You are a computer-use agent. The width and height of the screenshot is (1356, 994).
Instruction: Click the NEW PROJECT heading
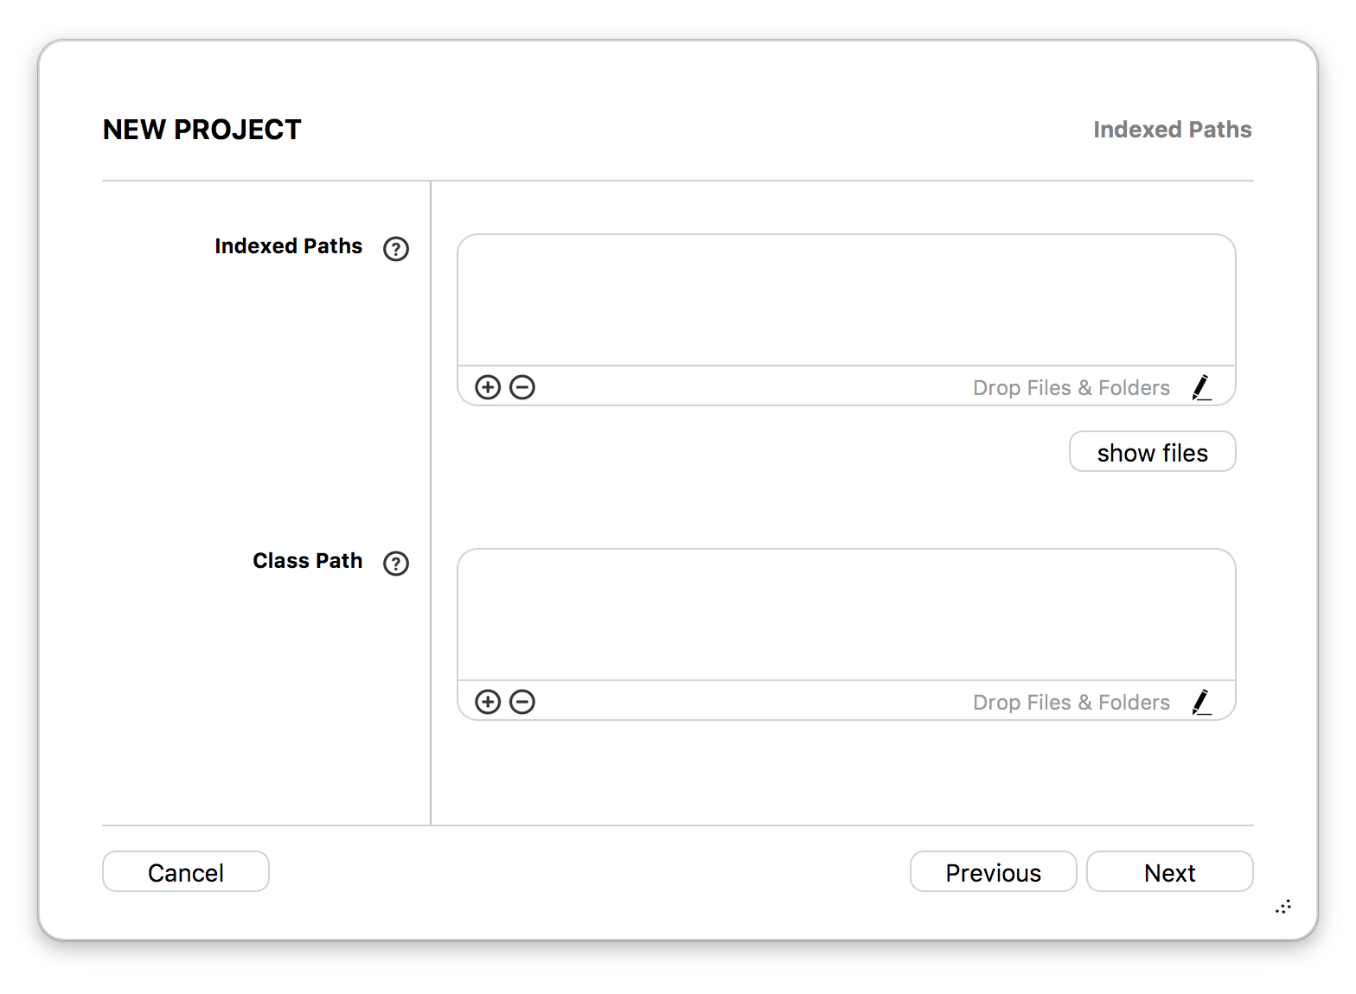(202, 130)
